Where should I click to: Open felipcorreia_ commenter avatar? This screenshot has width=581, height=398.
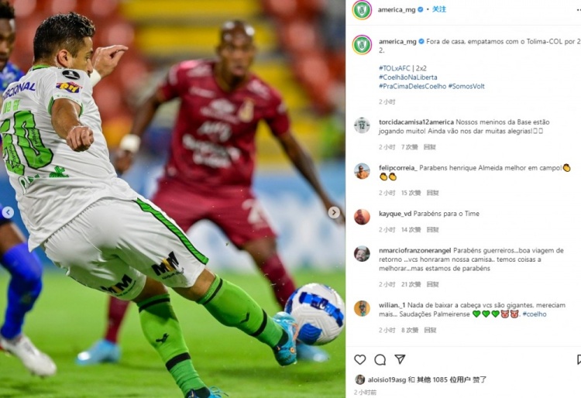pos(362,171)
